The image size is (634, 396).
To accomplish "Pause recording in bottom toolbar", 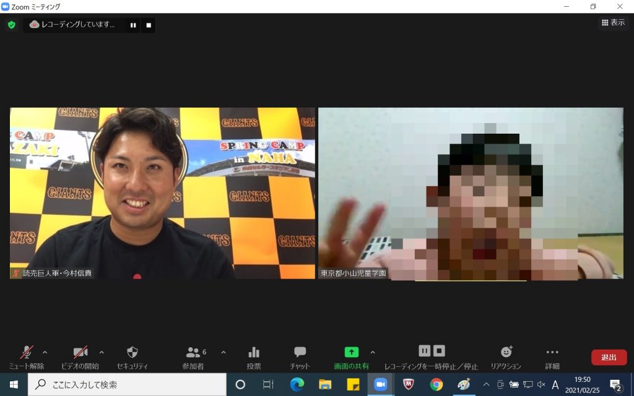I will tap(424, 351).
